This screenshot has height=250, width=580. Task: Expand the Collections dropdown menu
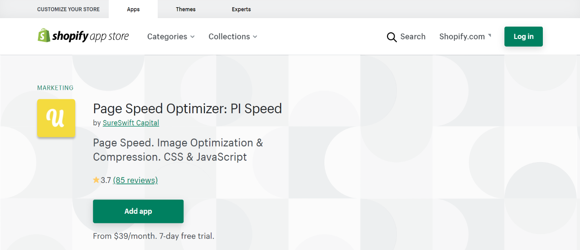tap(233, 37)
